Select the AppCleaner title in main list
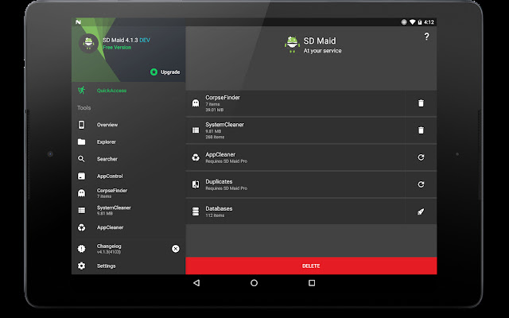509x318 pixels. (220, 154)
